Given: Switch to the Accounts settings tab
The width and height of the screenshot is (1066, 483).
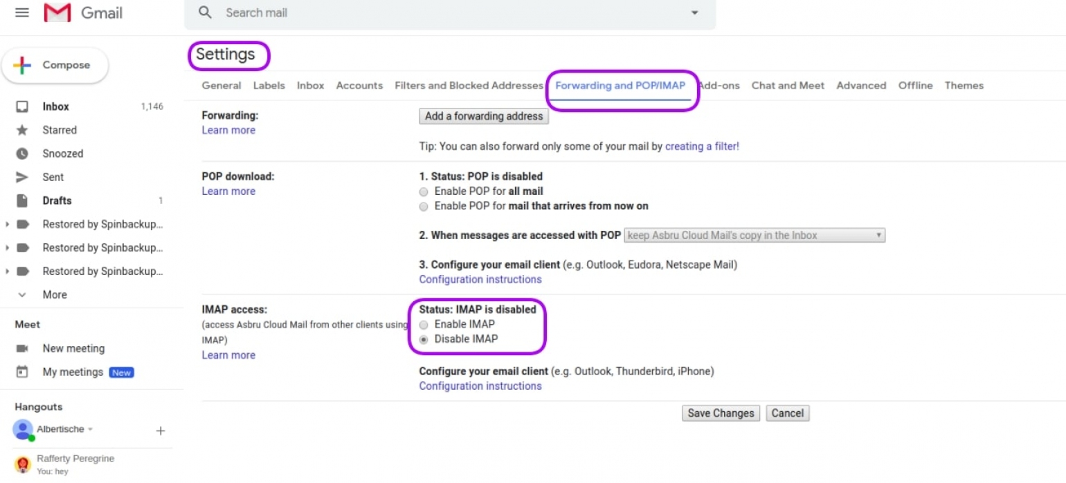Looking at the screenshot, I should pos(359,85).
